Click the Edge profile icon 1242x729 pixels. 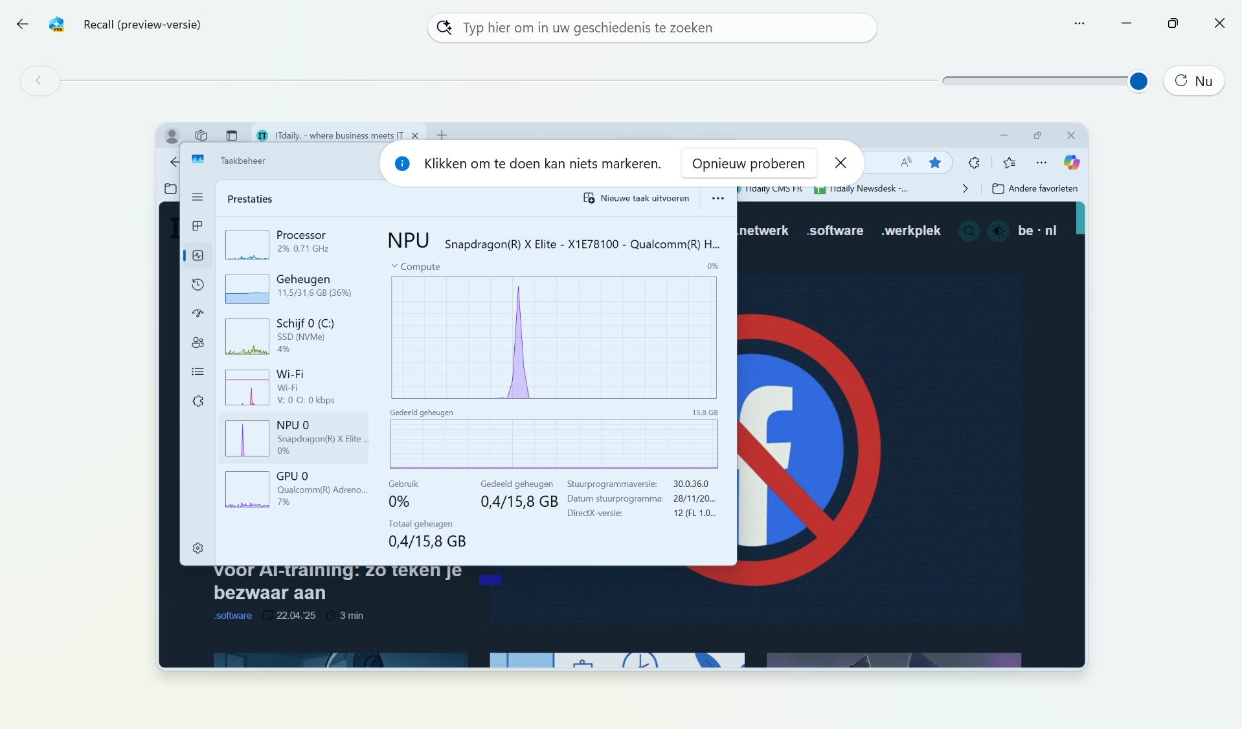172,135
